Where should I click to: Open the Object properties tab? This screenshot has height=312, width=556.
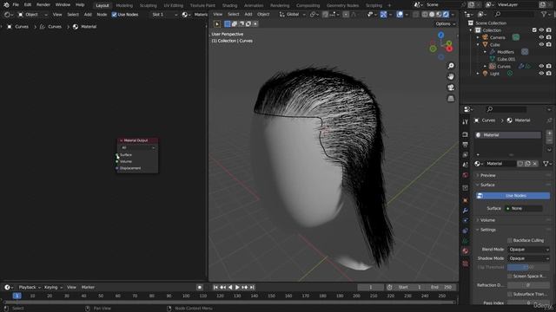click(x=466, y=200)
